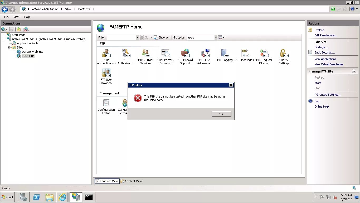Viewport: 360px width, 203px height.
Task: Click Edit Permissions link
Action: click(x=326, y=35)
